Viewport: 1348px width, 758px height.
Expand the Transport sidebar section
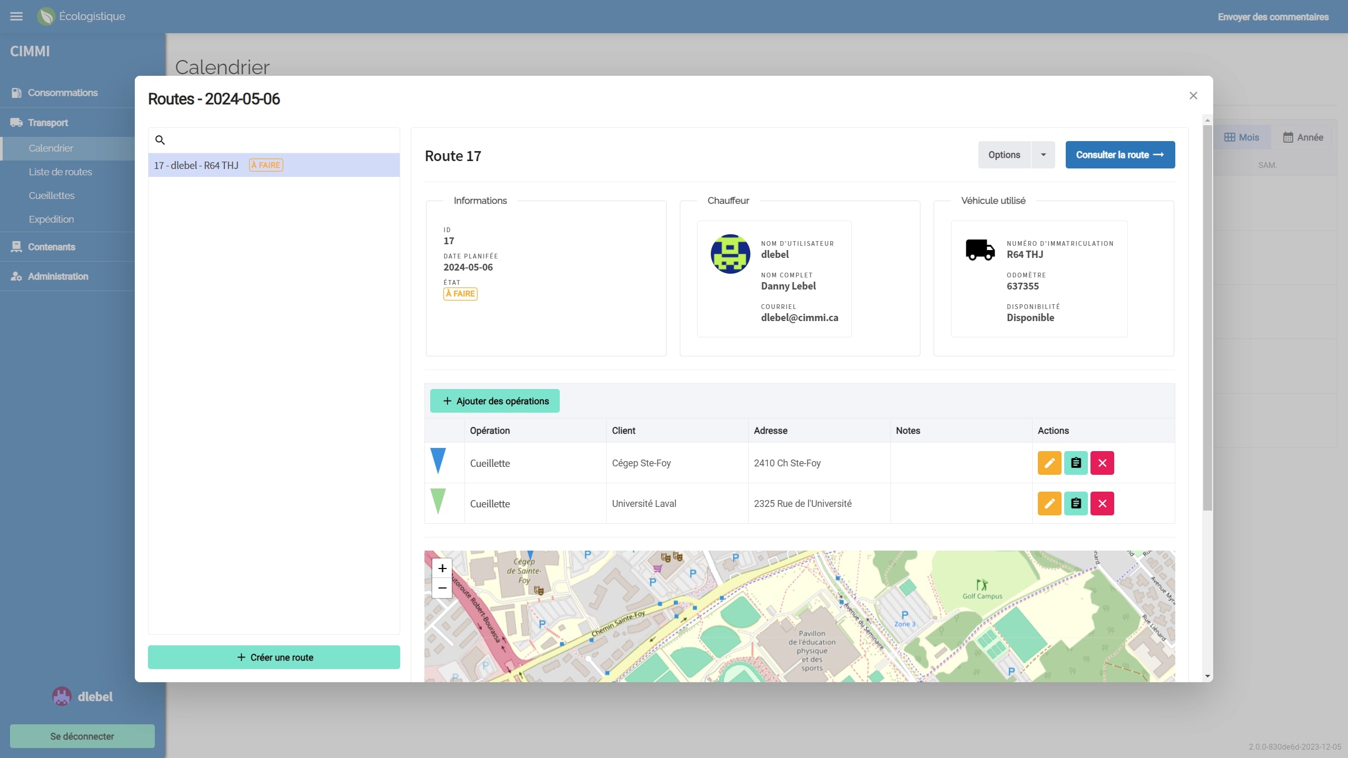point(47,123)
